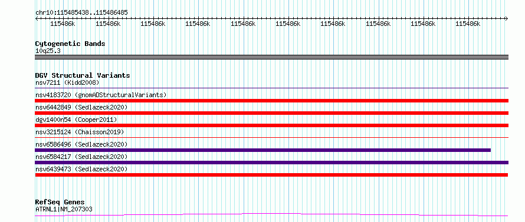Select the shorter purple nsv6586496 bar
Image resolution: width=525 pixels, height=222 pixels.
coord(263,150)
